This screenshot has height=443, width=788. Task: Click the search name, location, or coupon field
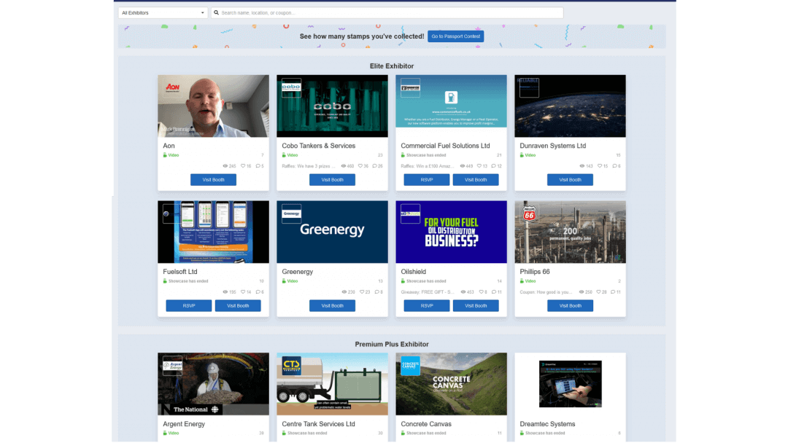387,12
